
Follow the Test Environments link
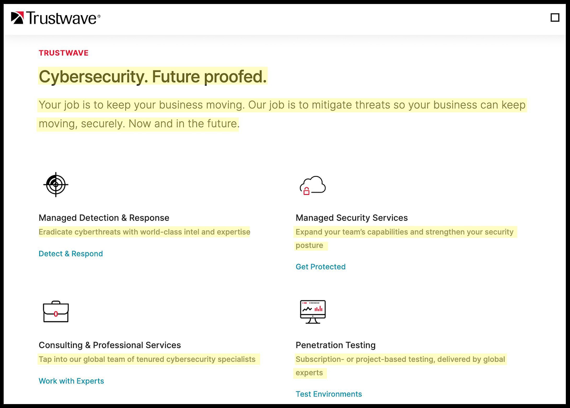click(329, 394)
